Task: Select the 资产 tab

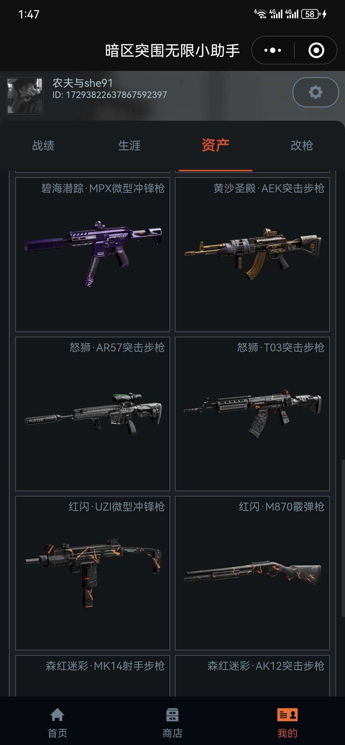Action: pyautogui.click(x=215, y=145)
